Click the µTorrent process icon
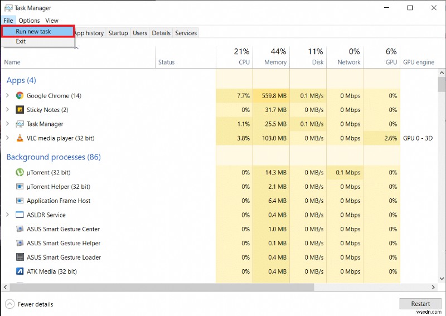 point(20,172)
